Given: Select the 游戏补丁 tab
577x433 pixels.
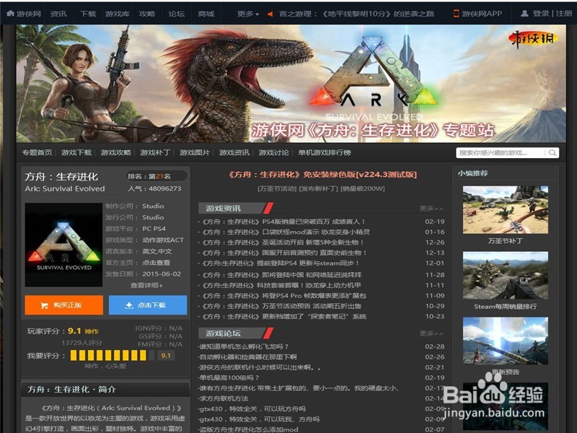Looking at the screenshot, I should [155, 152].
